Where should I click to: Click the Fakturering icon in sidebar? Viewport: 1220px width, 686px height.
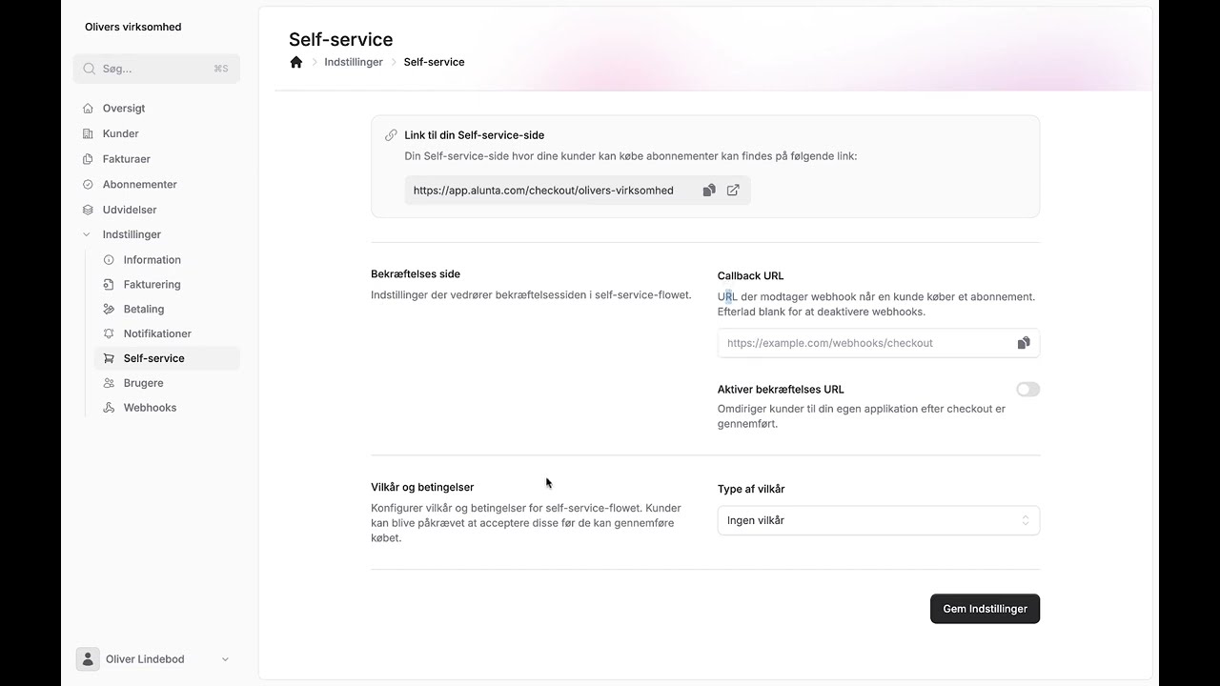click(x=109, y=285)
